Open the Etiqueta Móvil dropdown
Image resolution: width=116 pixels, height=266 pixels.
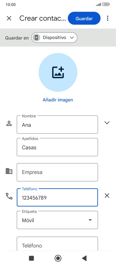pyautogui.click(x=57, y=220)
